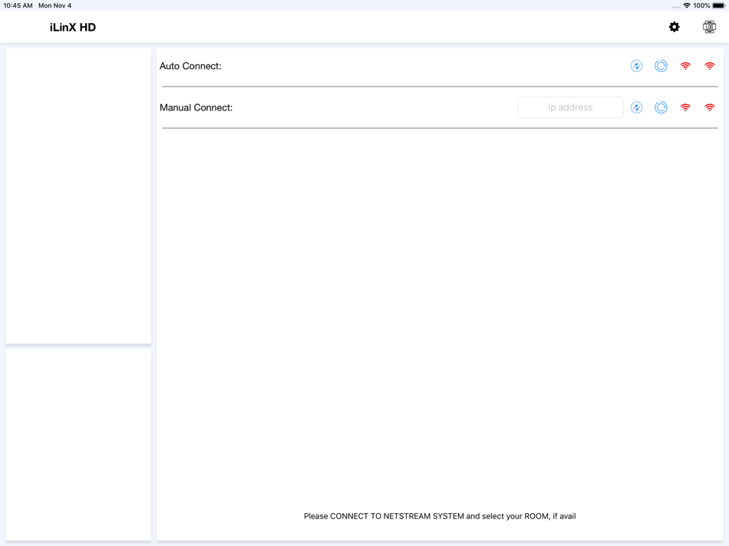Tap the refresh icon in Auto Connect row

tap(661, 66)
